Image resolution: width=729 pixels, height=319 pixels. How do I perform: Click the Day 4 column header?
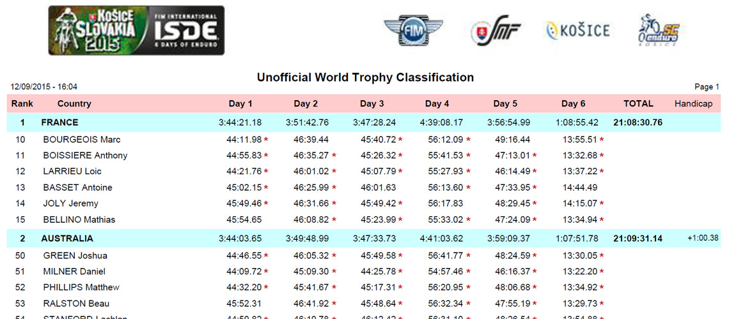coord(437,103)
